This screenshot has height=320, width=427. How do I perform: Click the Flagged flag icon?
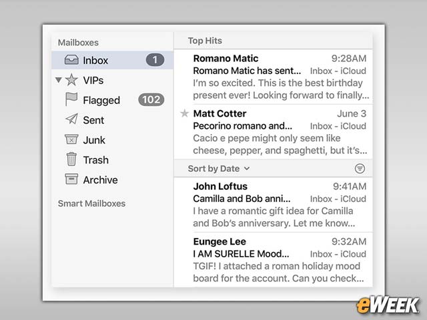[71, 99]
